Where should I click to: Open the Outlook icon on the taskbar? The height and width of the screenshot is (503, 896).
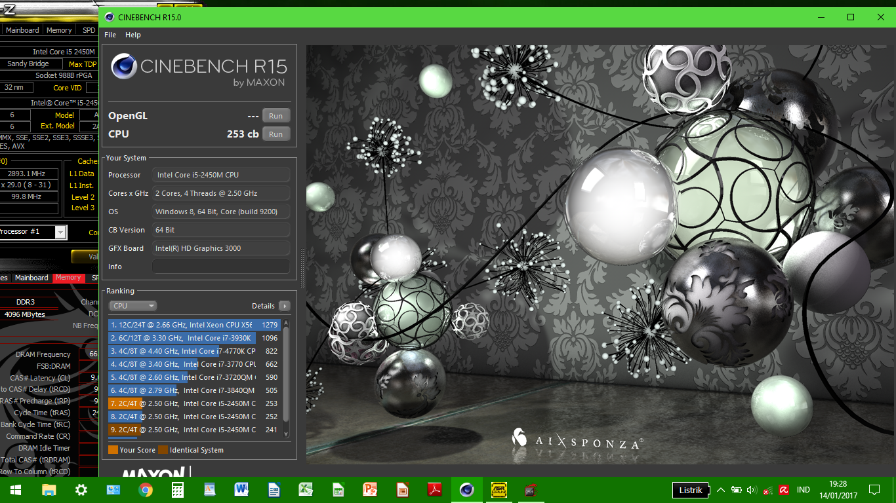113,490
